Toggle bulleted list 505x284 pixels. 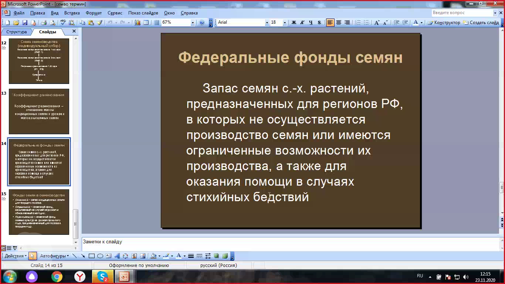(366, 23)
